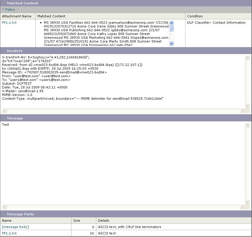Click Headers pane vertical scroll down arrow
Screen dimensions: 252x237
click(x=247, y=106)
